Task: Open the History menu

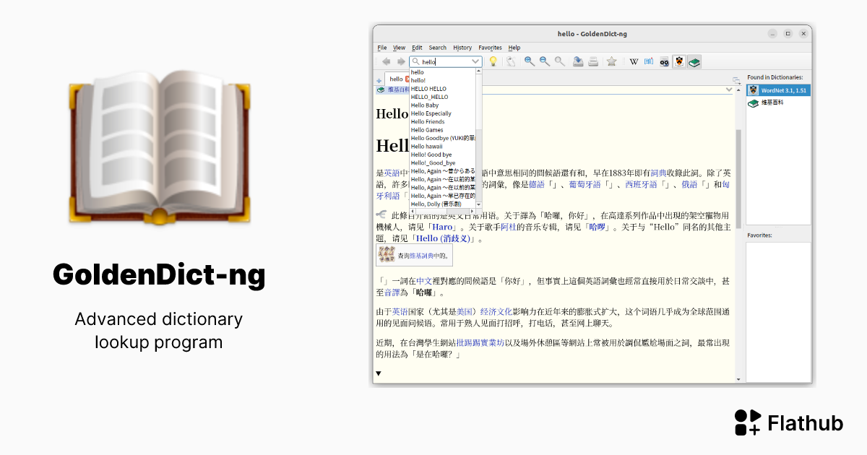Action: (462, 48)
